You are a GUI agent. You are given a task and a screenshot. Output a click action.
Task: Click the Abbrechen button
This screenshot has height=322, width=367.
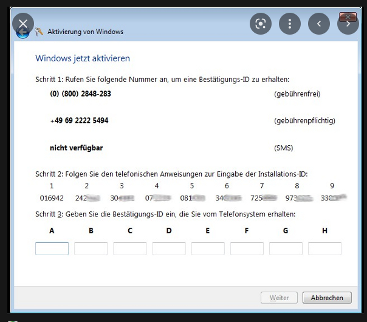tap(327, 298)
